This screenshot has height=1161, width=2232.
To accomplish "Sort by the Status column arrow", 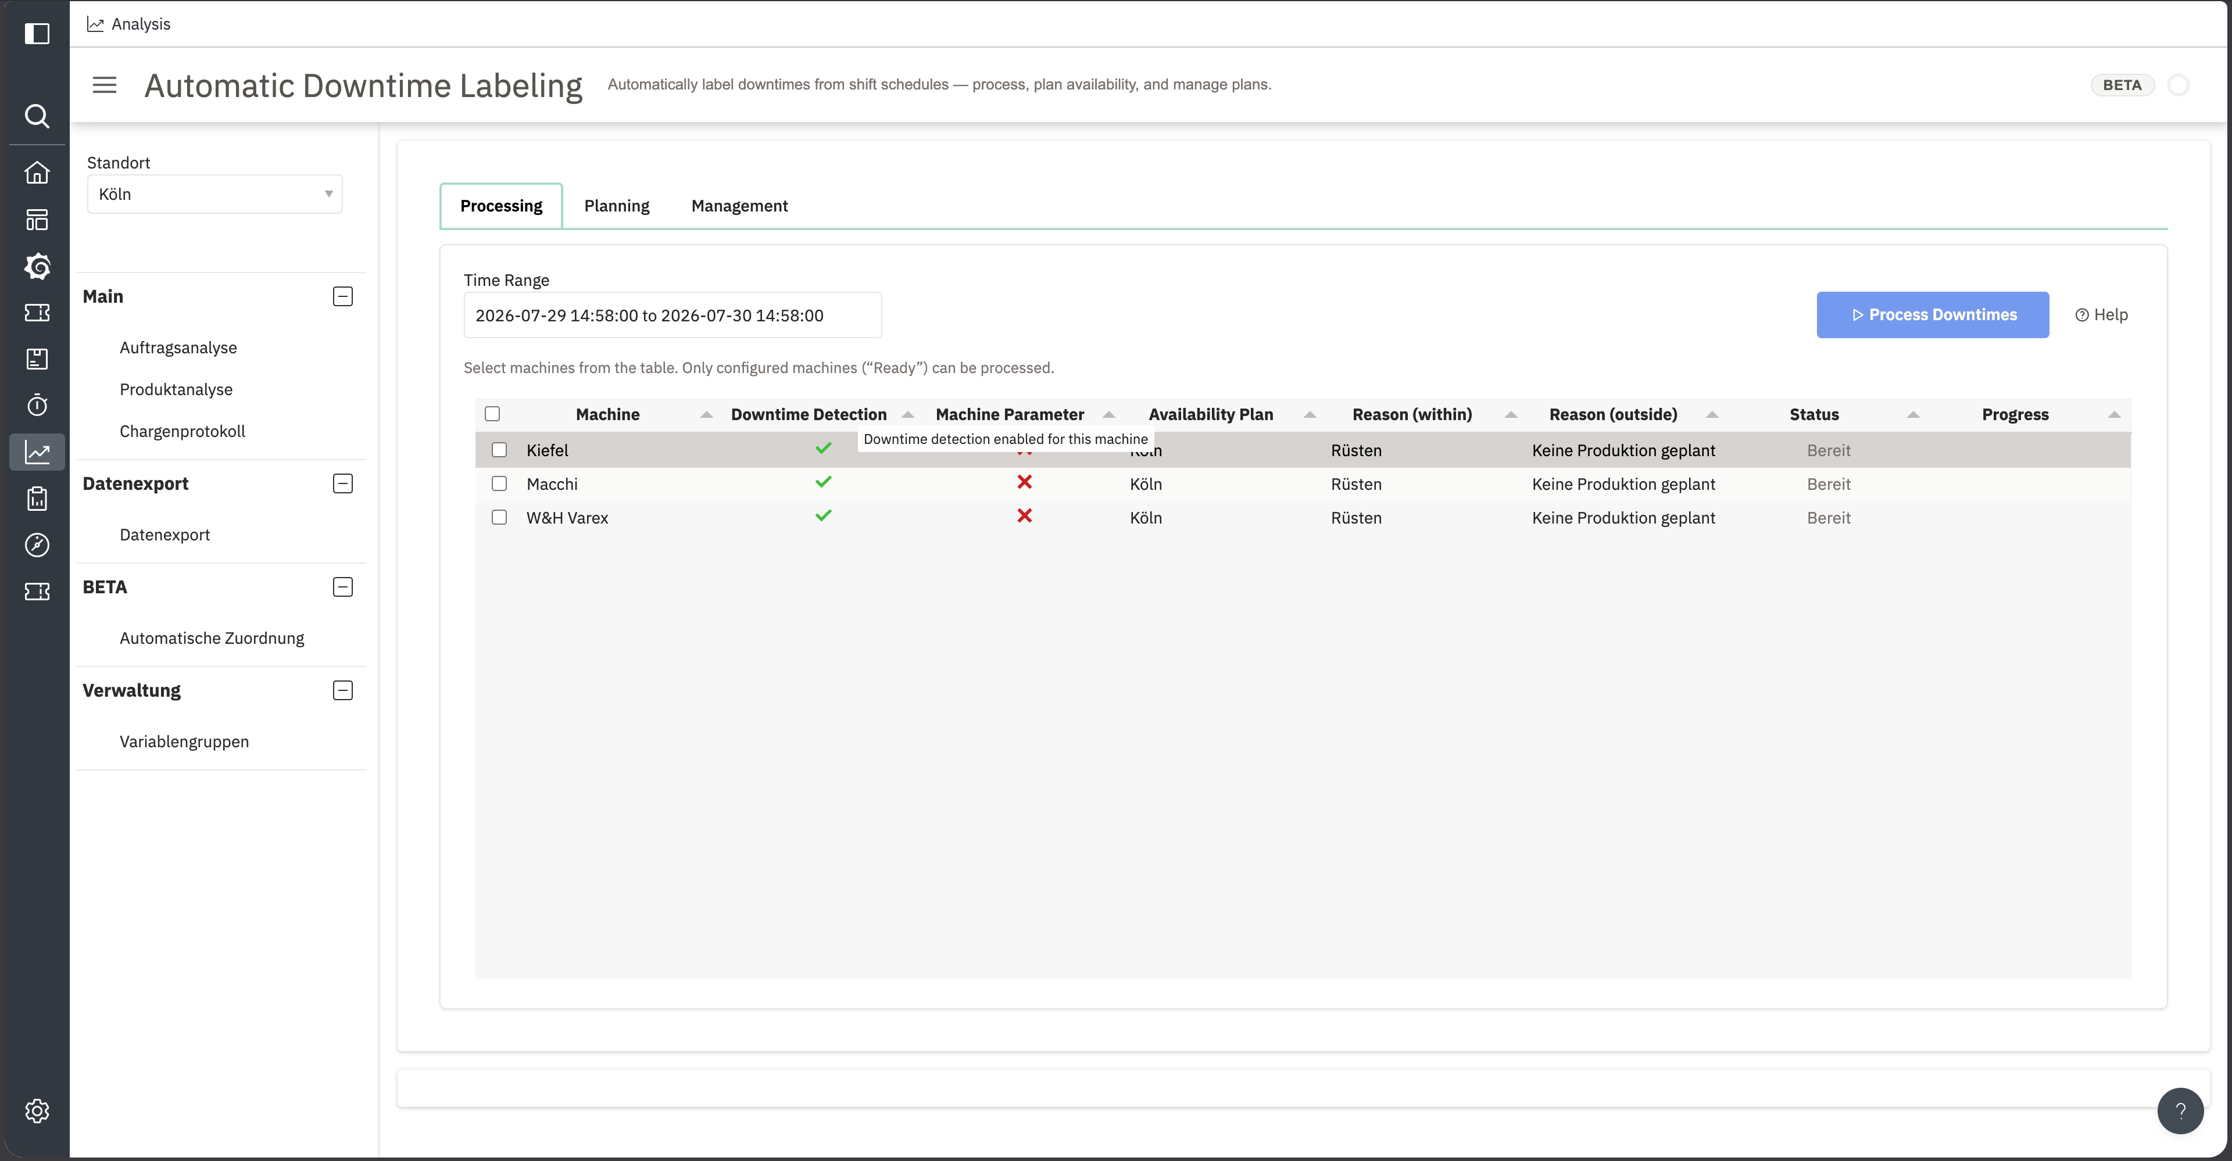I will pos(1913,415).
